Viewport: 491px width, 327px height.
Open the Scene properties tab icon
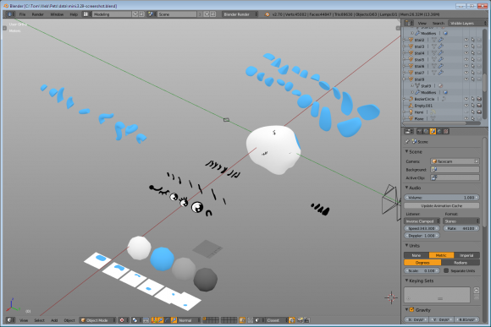[433, 131]
